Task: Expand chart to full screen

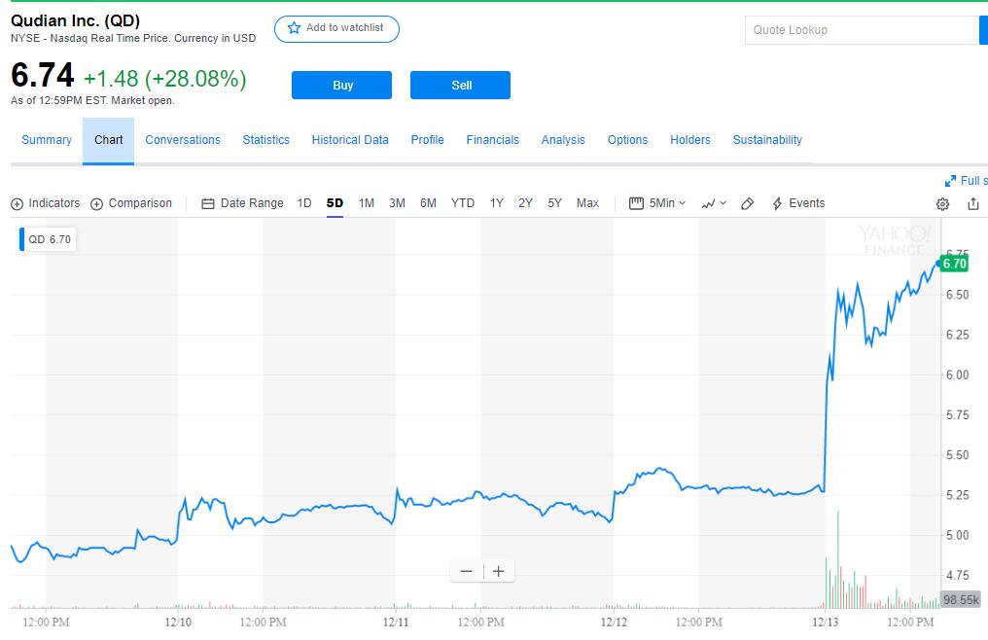Action: point(966,181)
